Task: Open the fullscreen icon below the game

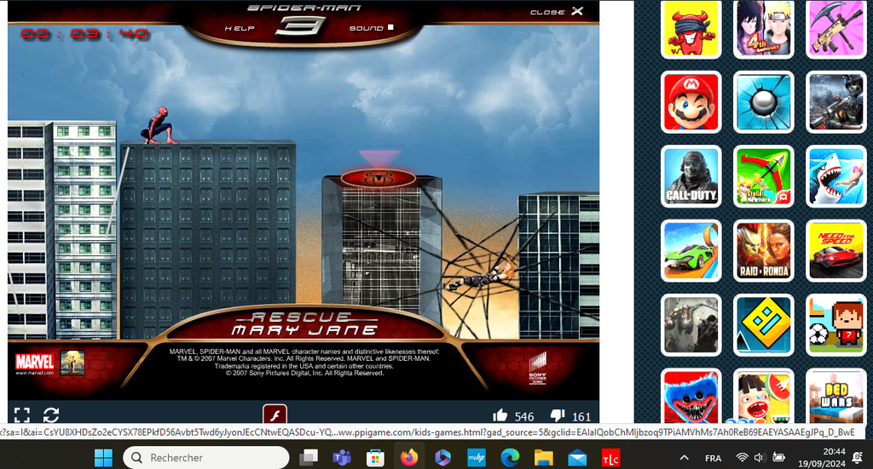Action: coord(21,415)
